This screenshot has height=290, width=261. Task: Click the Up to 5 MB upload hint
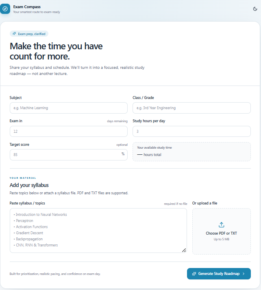[x=221, y=239]
